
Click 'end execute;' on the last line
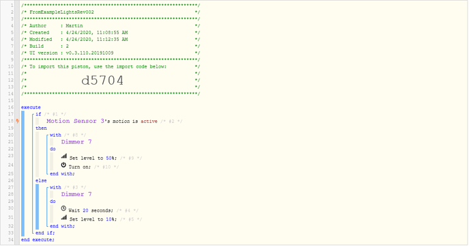click(38, 240)
